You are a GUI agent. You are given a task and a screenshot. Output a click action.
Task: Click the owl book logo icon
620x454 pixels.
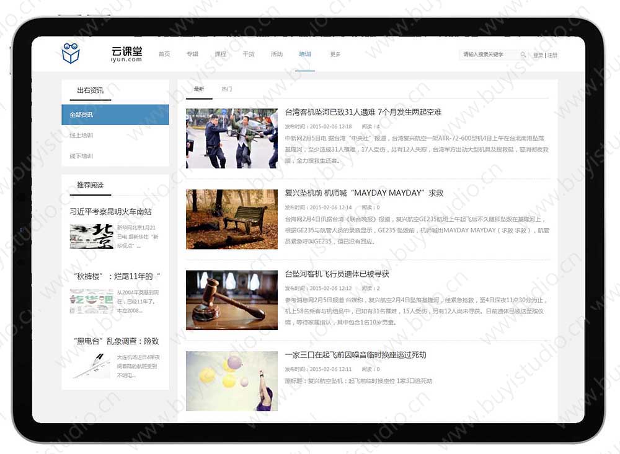coord(71,54)
